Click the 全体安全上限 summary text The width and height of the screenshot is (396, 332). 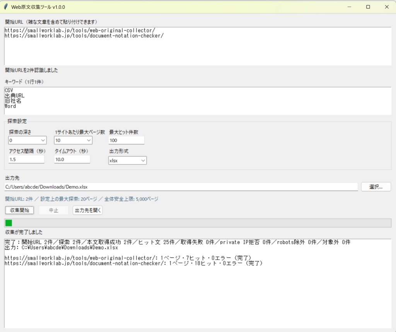pos(131,199)
